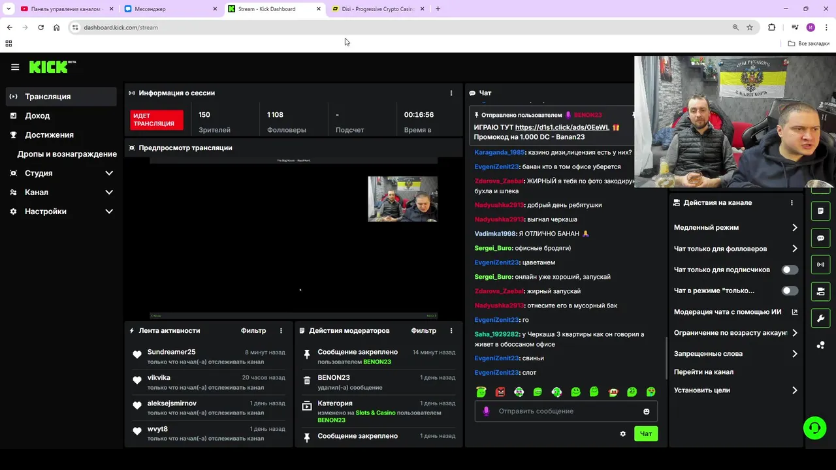Click the wrench widget icon in right rail
This screenshot has width=836, height=470.
(821, 318)
